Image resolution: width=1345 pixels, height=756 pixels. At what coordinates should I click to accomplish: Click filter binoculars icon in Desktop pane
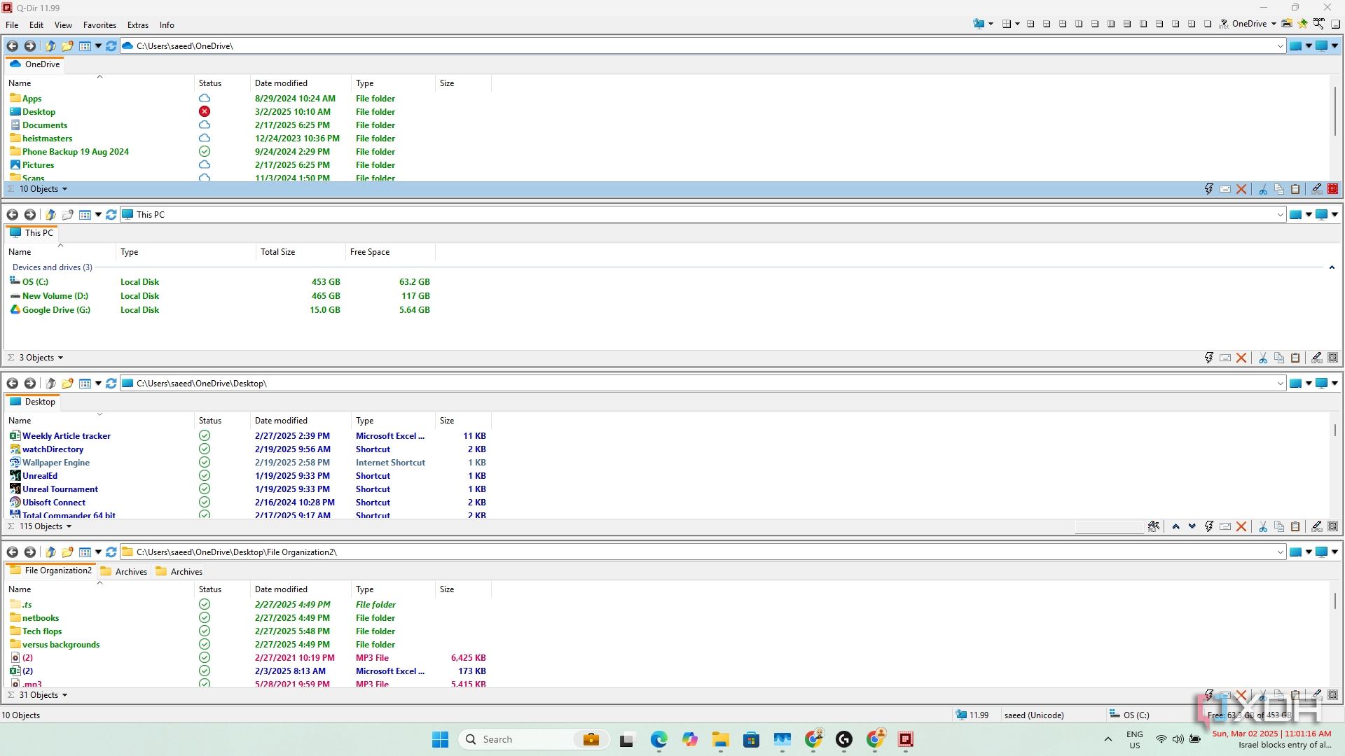click(x=1154, y=526)
